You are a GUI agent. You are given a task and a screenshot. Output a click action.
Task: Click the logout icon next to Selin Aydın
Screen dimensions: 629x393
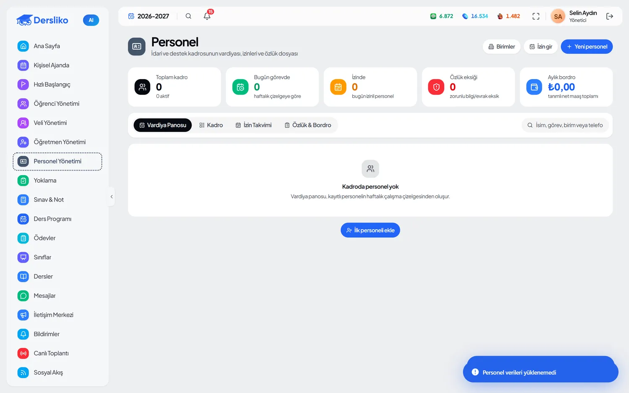tap(610, 16)
